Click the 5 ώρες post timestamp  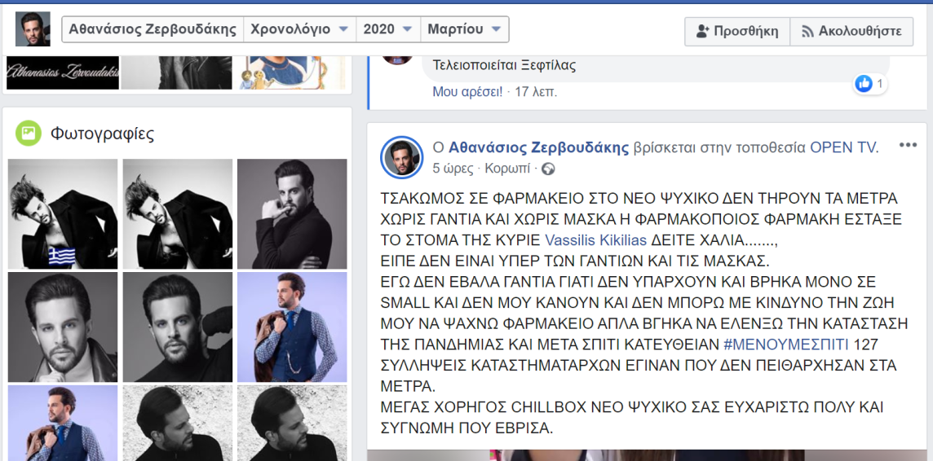pos(453,169)
